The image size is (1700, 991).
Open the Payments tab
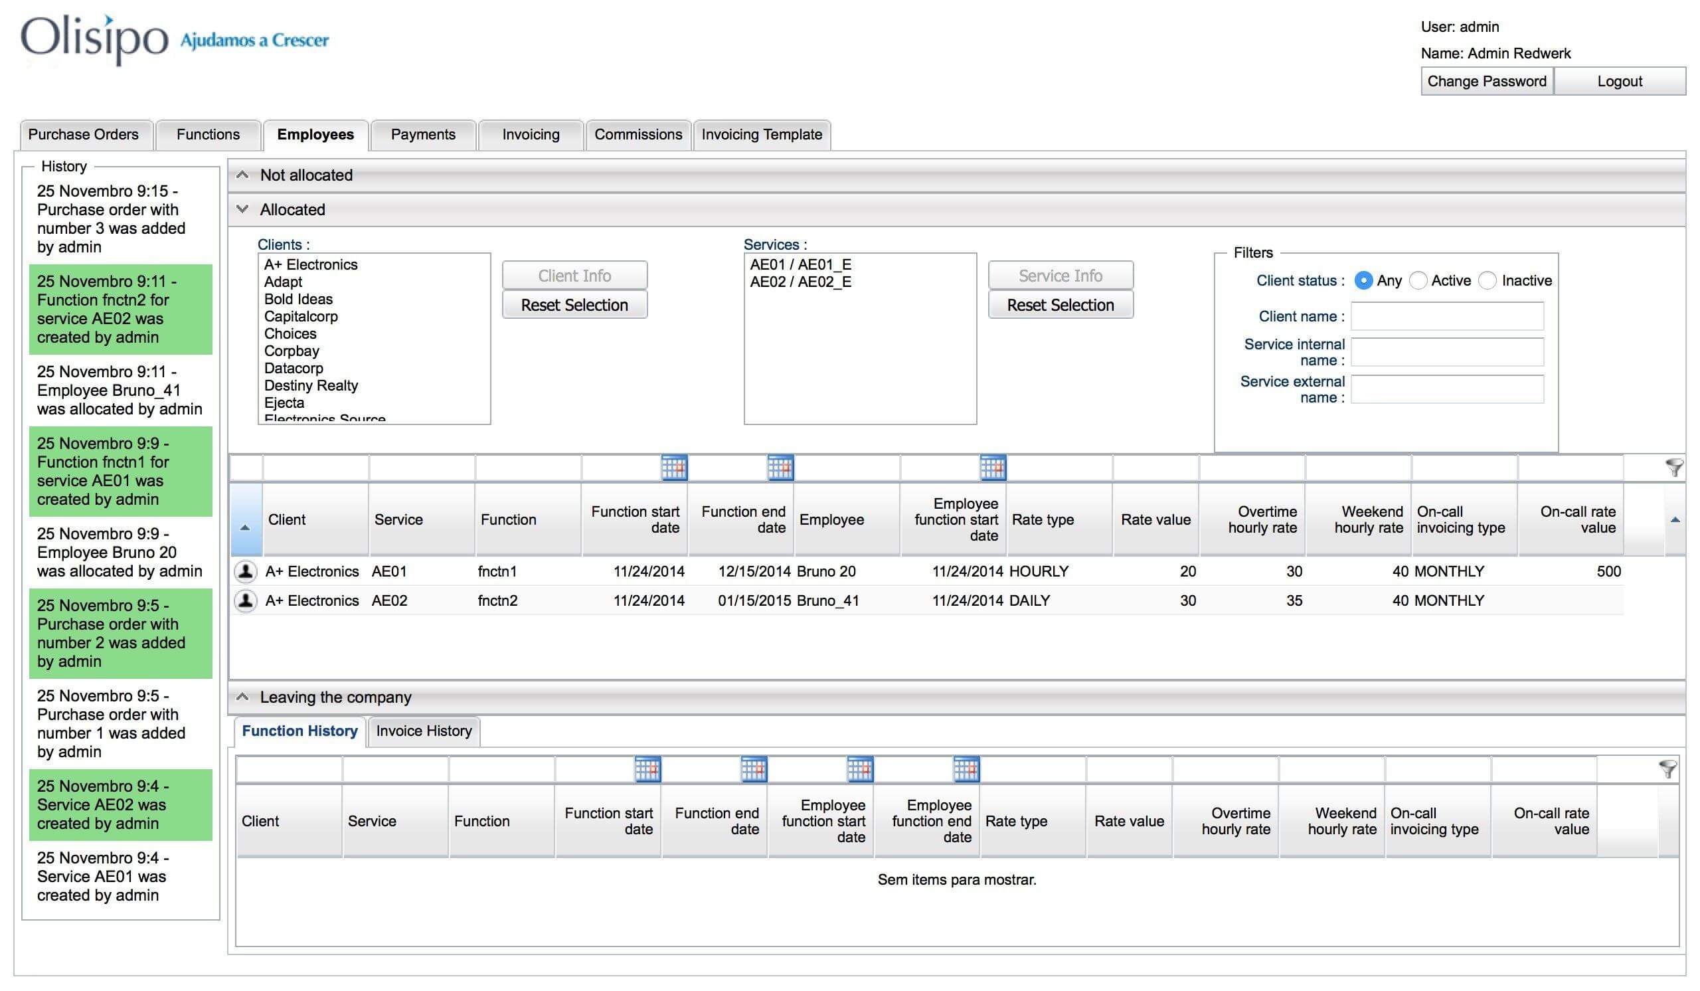pyautogui.click(x=423, y=135)
